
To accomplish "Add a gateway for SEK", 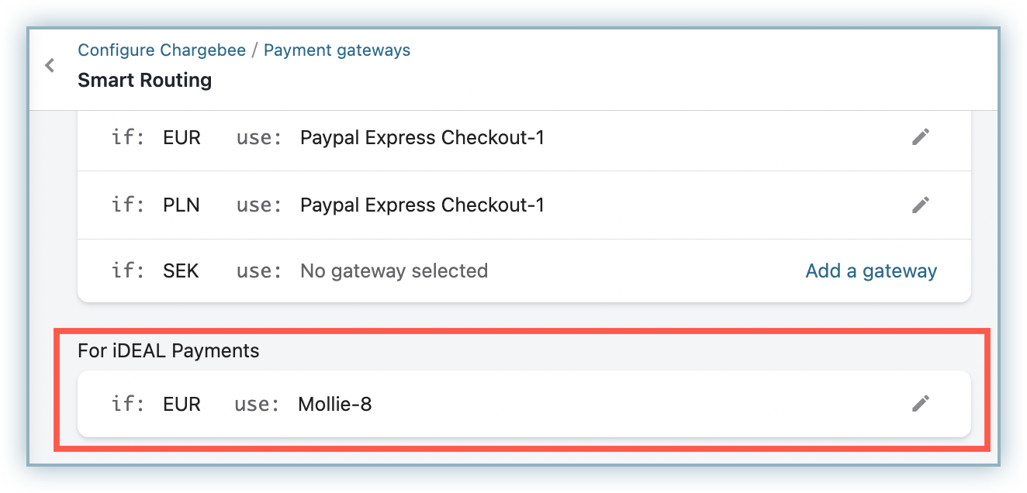I will (870, 271).
